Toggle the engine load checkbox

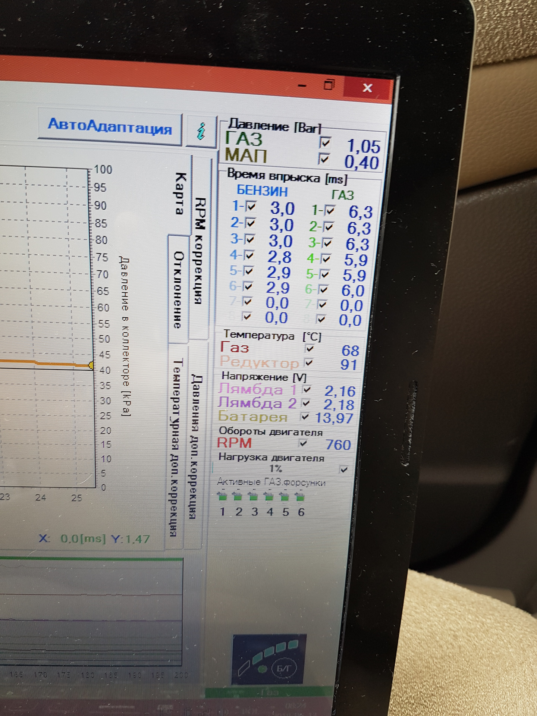coord(344,470)
